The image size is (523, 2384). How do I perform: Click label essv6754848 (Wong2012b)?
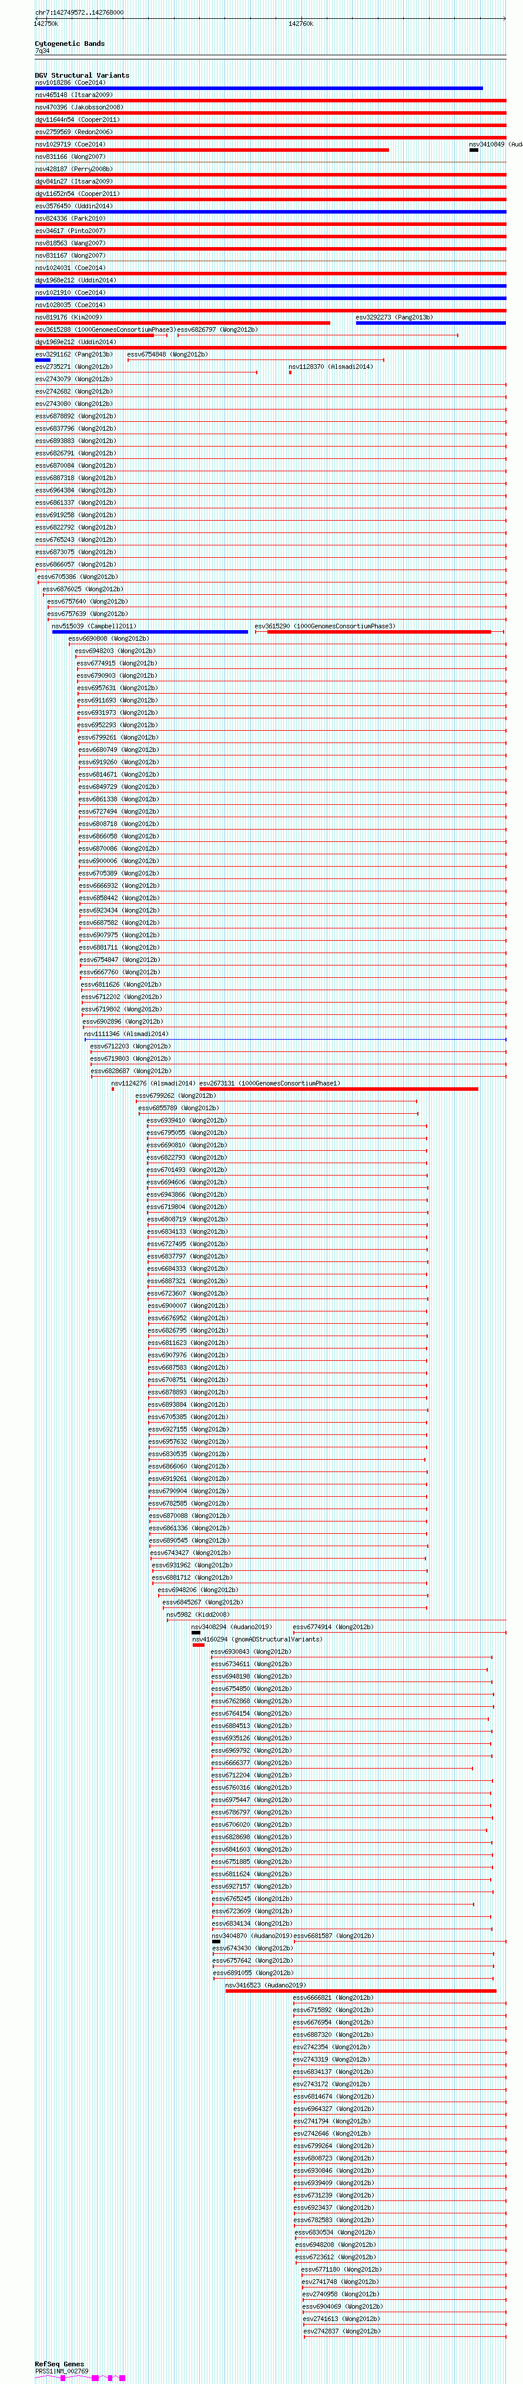[167, 354]
